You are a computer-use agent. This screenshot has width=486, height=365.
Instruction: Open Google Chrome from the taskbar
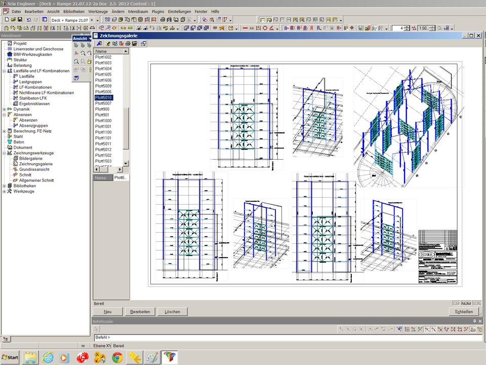point(117,357)
